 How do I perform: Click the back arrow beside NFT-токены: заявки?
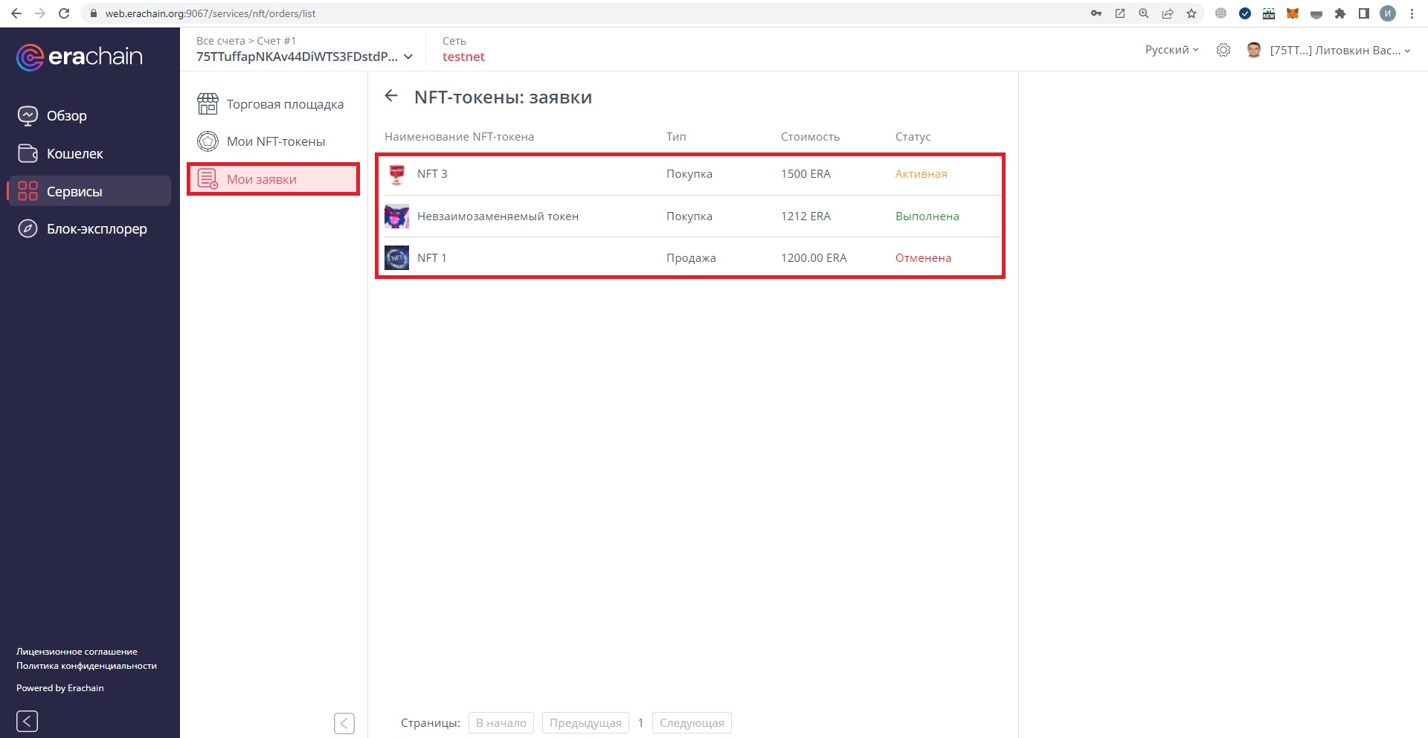(391, 96)
